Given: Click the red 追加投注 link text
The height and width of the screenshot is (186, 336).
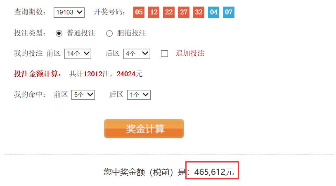Looking at the screenshot, I should coord(190,53).
